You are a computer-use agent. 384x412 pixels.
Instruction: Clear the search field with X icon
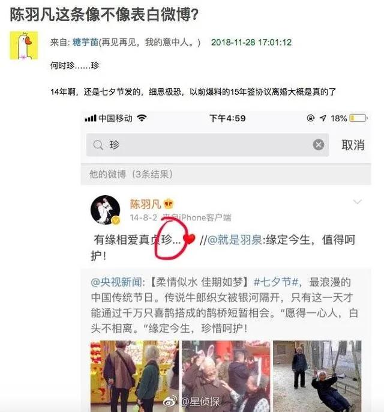(319, 145)
